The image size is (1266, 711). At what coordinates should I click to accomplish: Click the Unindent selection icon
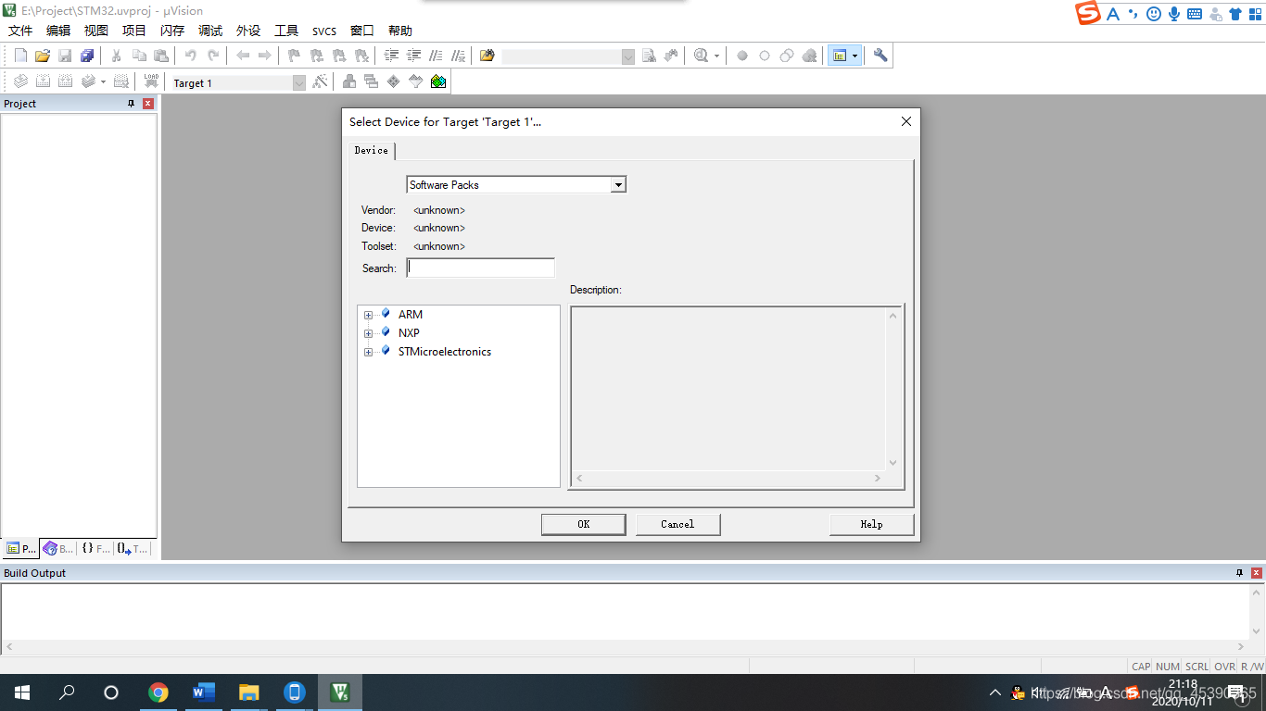414,56
